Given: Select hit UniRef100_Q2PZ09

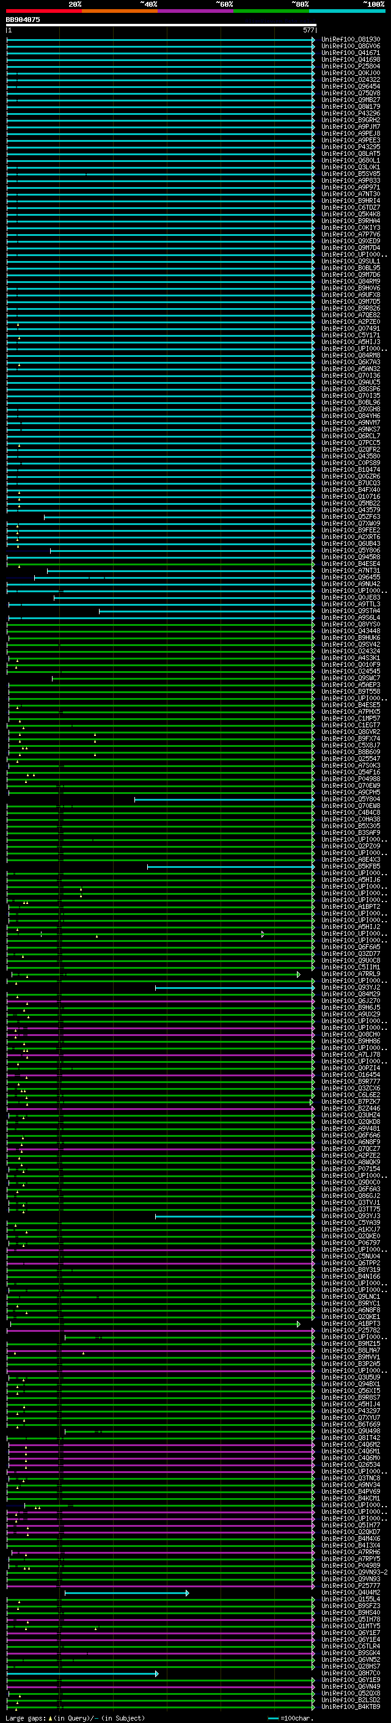Looking at the screenshot, I should click(351, 846).
